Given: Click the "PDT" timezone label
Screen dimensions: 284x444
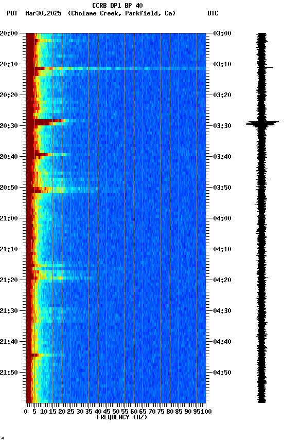Looking at the screenshot, I should [12, 13].
